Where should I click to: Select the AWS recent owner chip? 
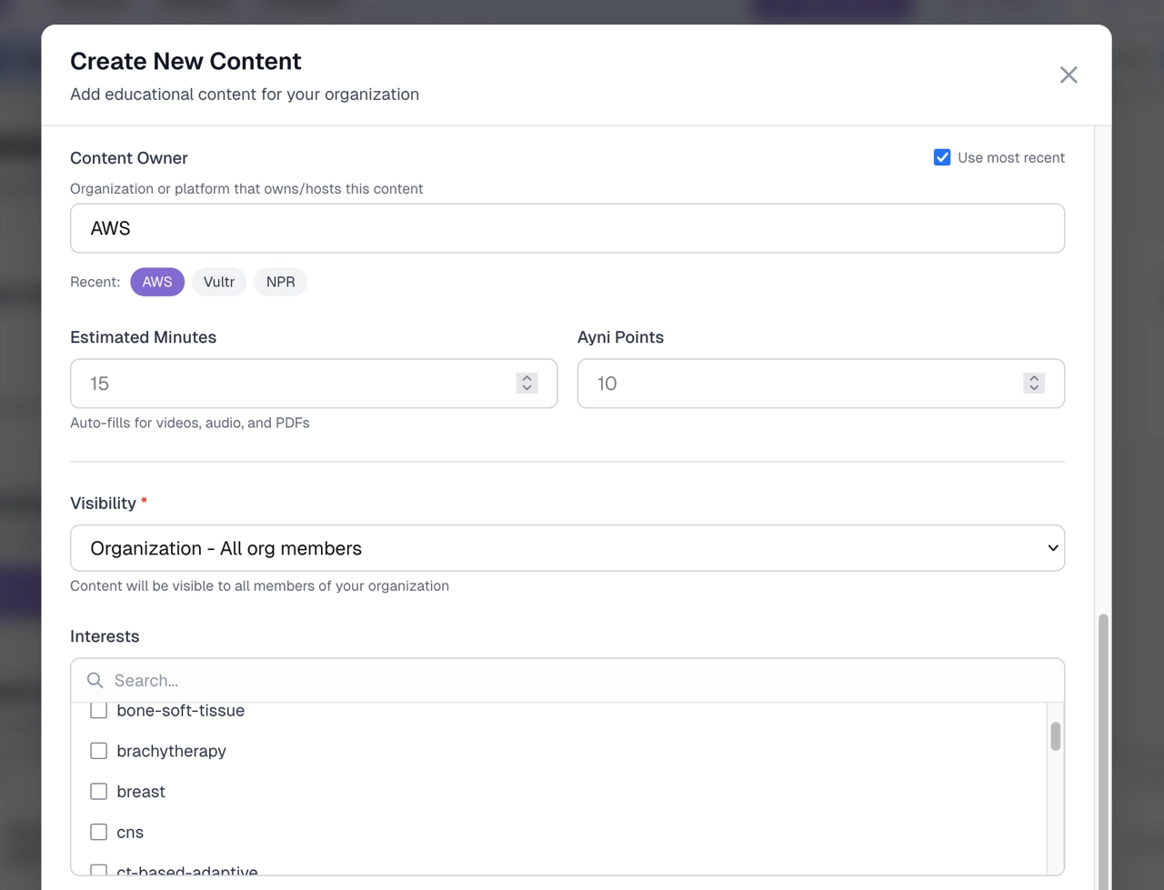click(x=157, y=282)
